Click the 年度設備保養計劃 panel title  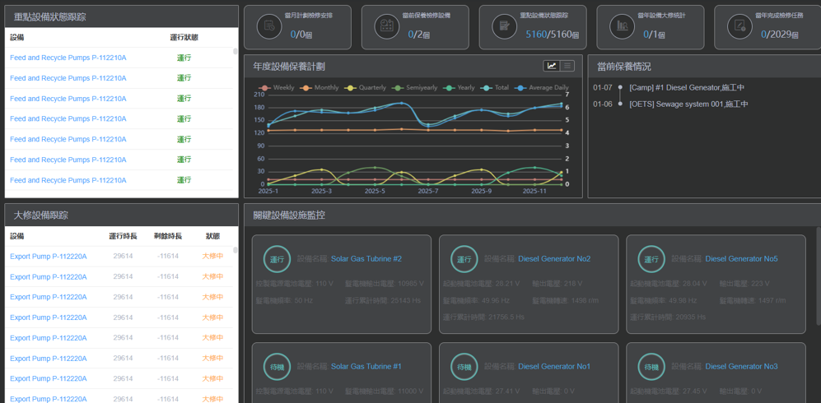pos(290,67)
